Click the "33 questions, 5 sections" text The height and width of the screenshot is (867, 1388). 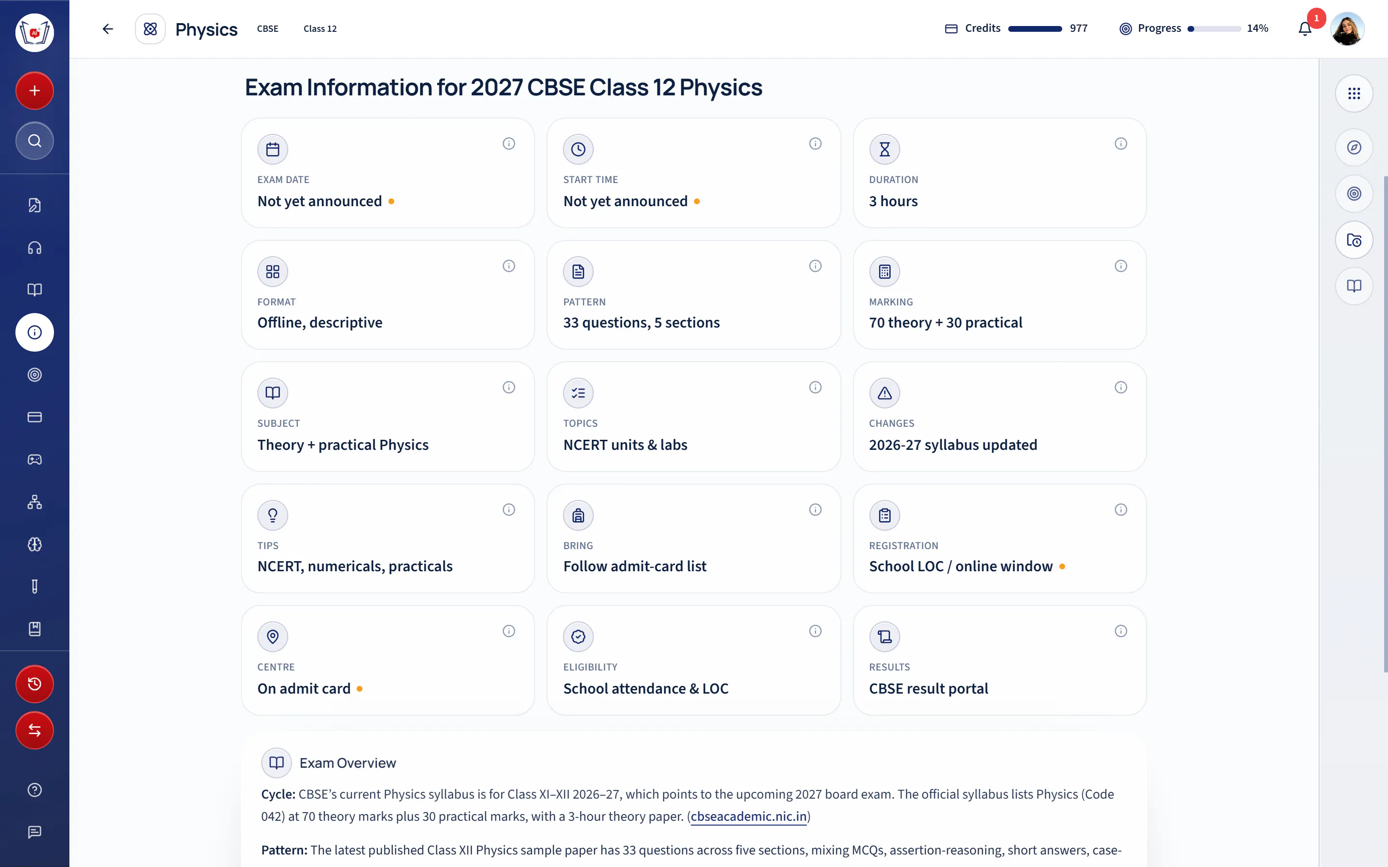(x=641, y=323)
